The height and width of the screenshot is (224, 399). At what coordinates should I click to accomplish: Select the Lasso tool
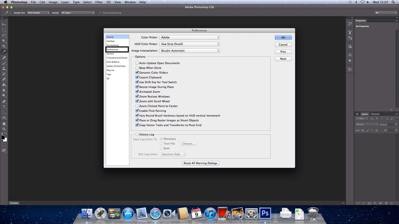4,35
